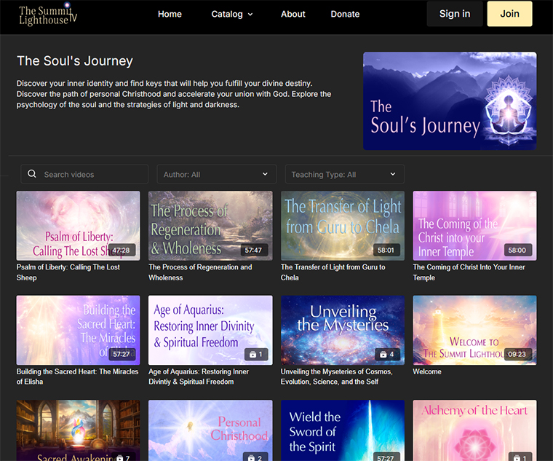Image resolution: width=553 pixels, height=461 pixels.
Task: Open Psalm of Liberty video thumbnail
Action: pos(78,226)
